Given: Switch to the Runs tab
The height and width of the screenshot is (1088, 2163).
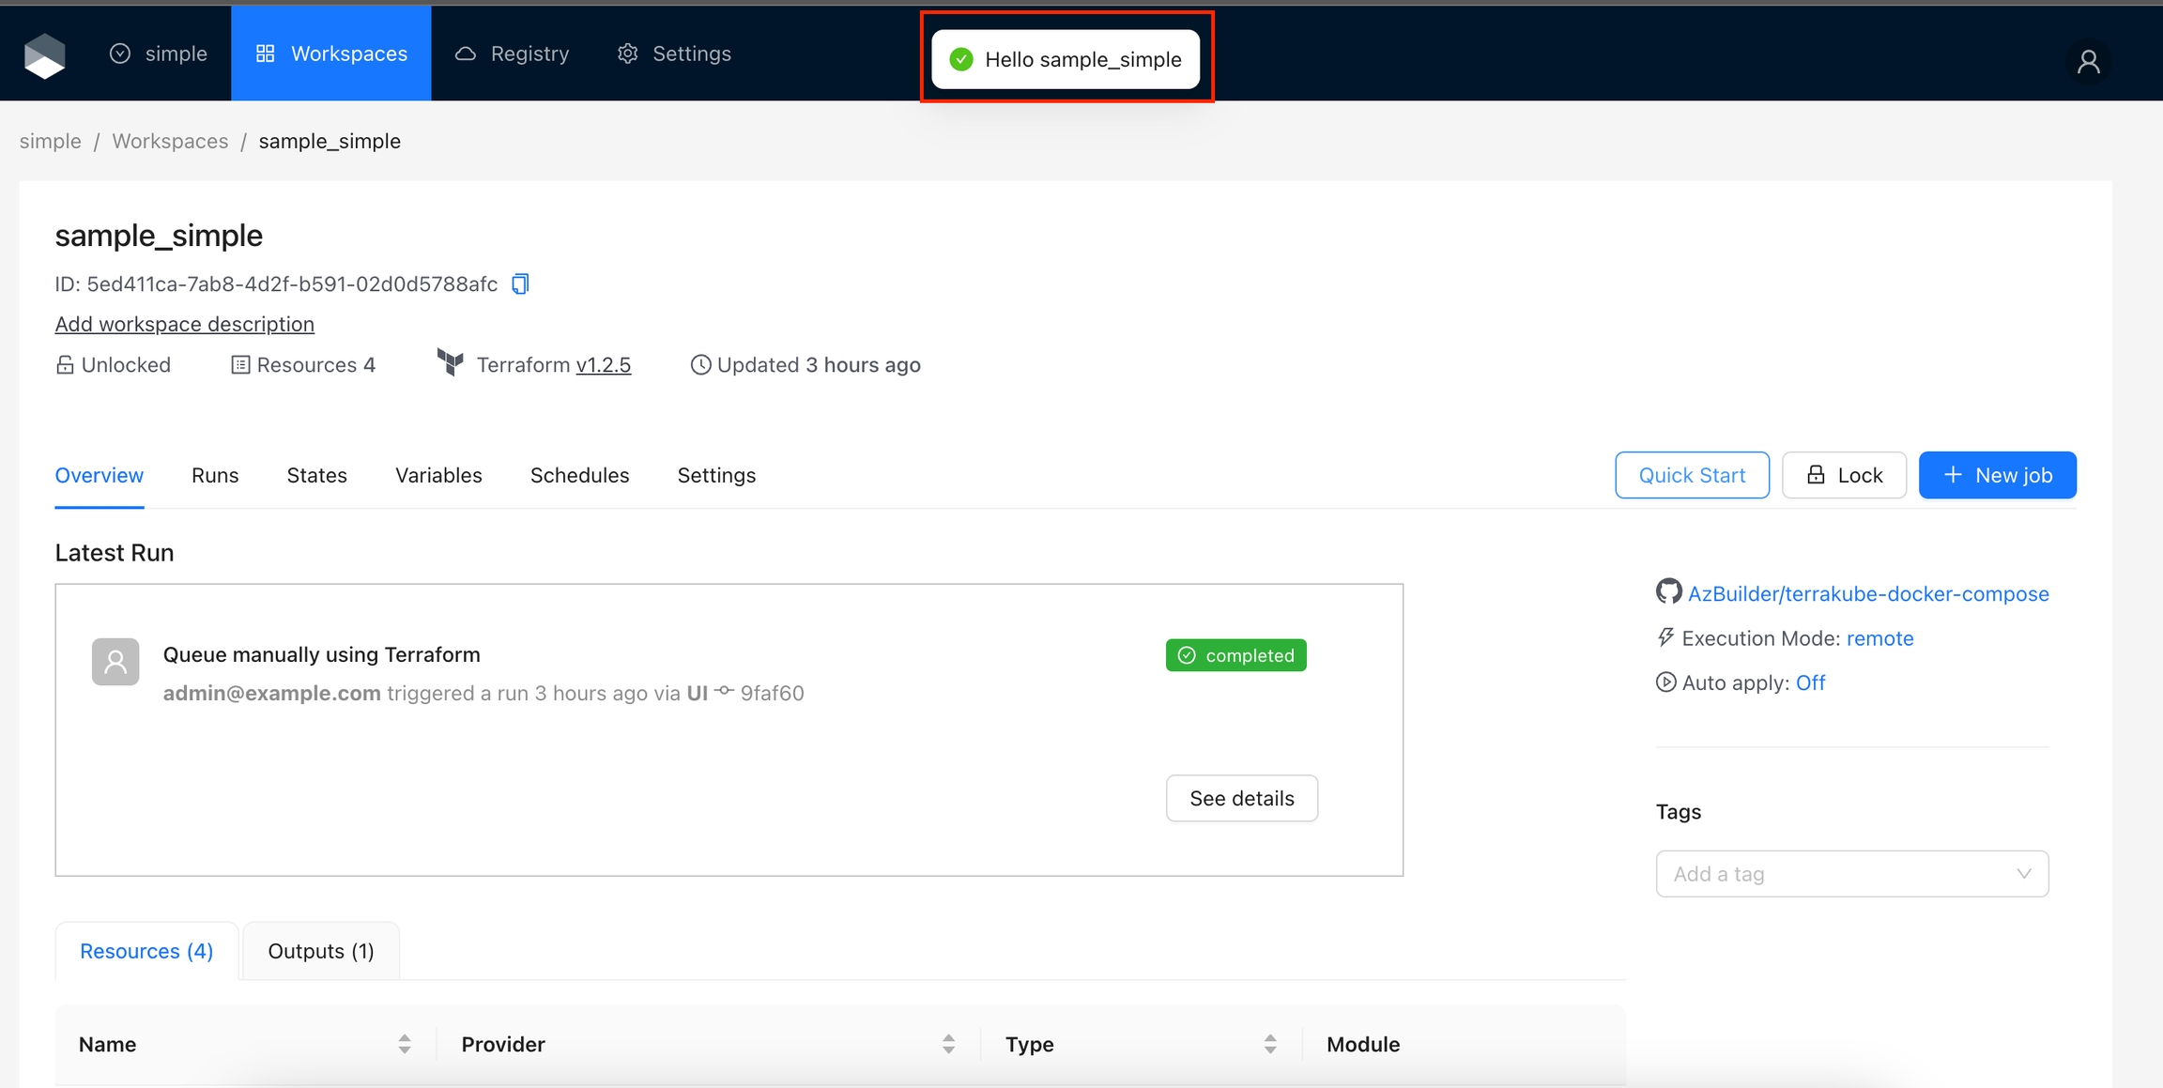Looking at the screenshot, I should click(x=215, y=475).
